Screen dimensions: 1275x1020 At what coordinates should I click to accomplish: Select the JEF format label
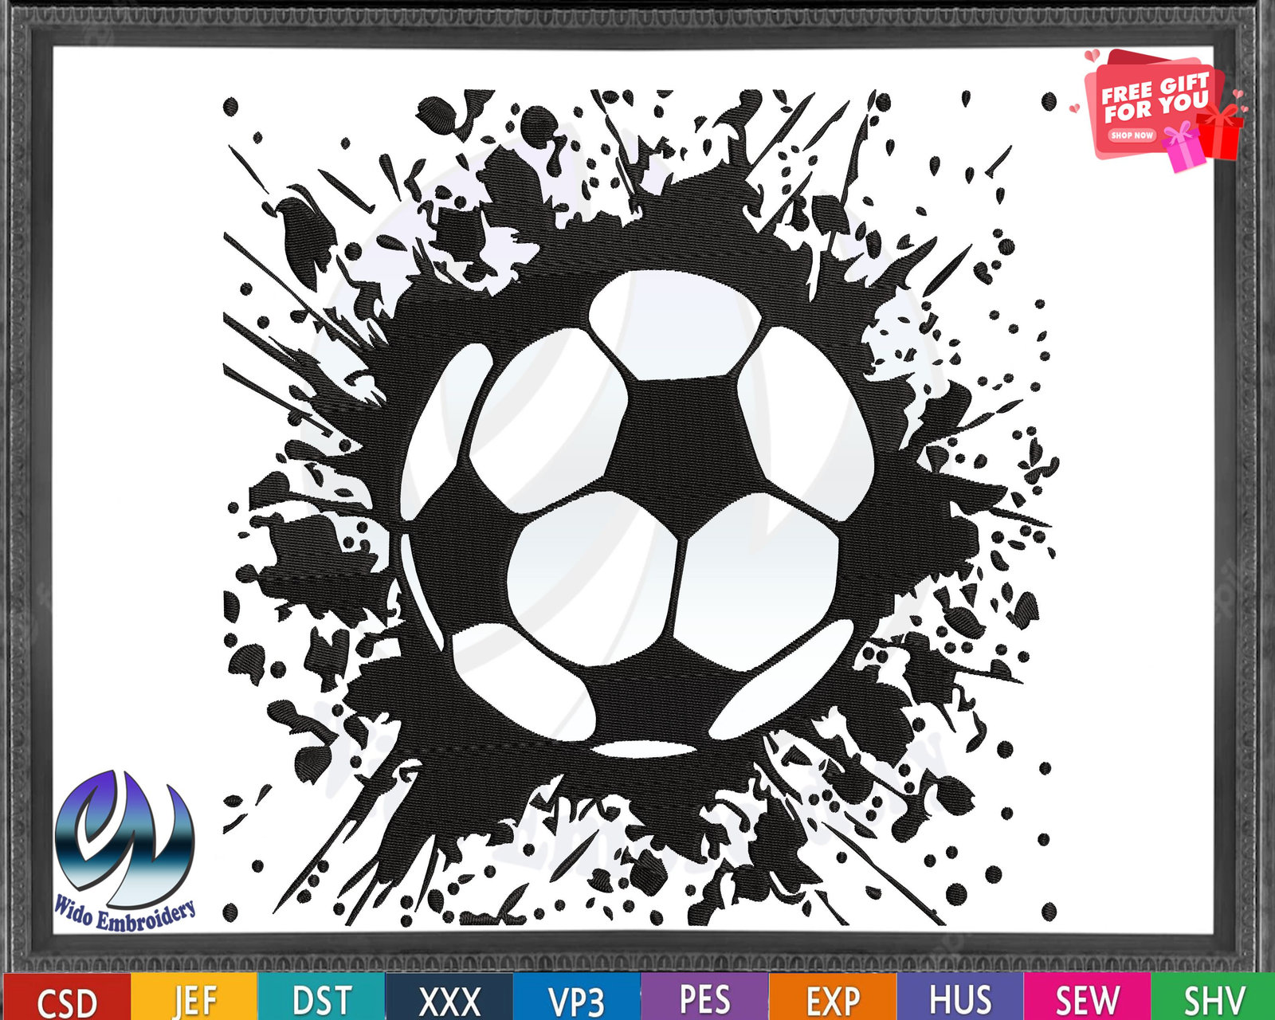[x=194, y=997]
